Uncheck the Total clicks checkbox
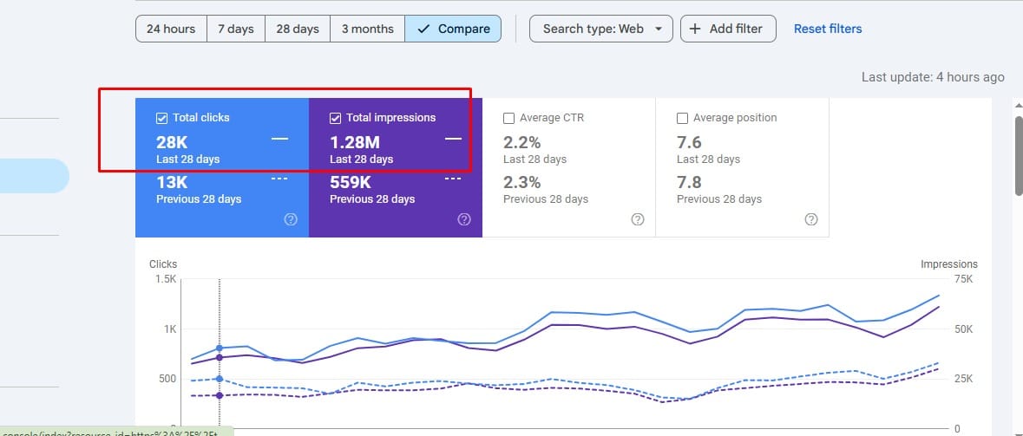 [162, 118]
